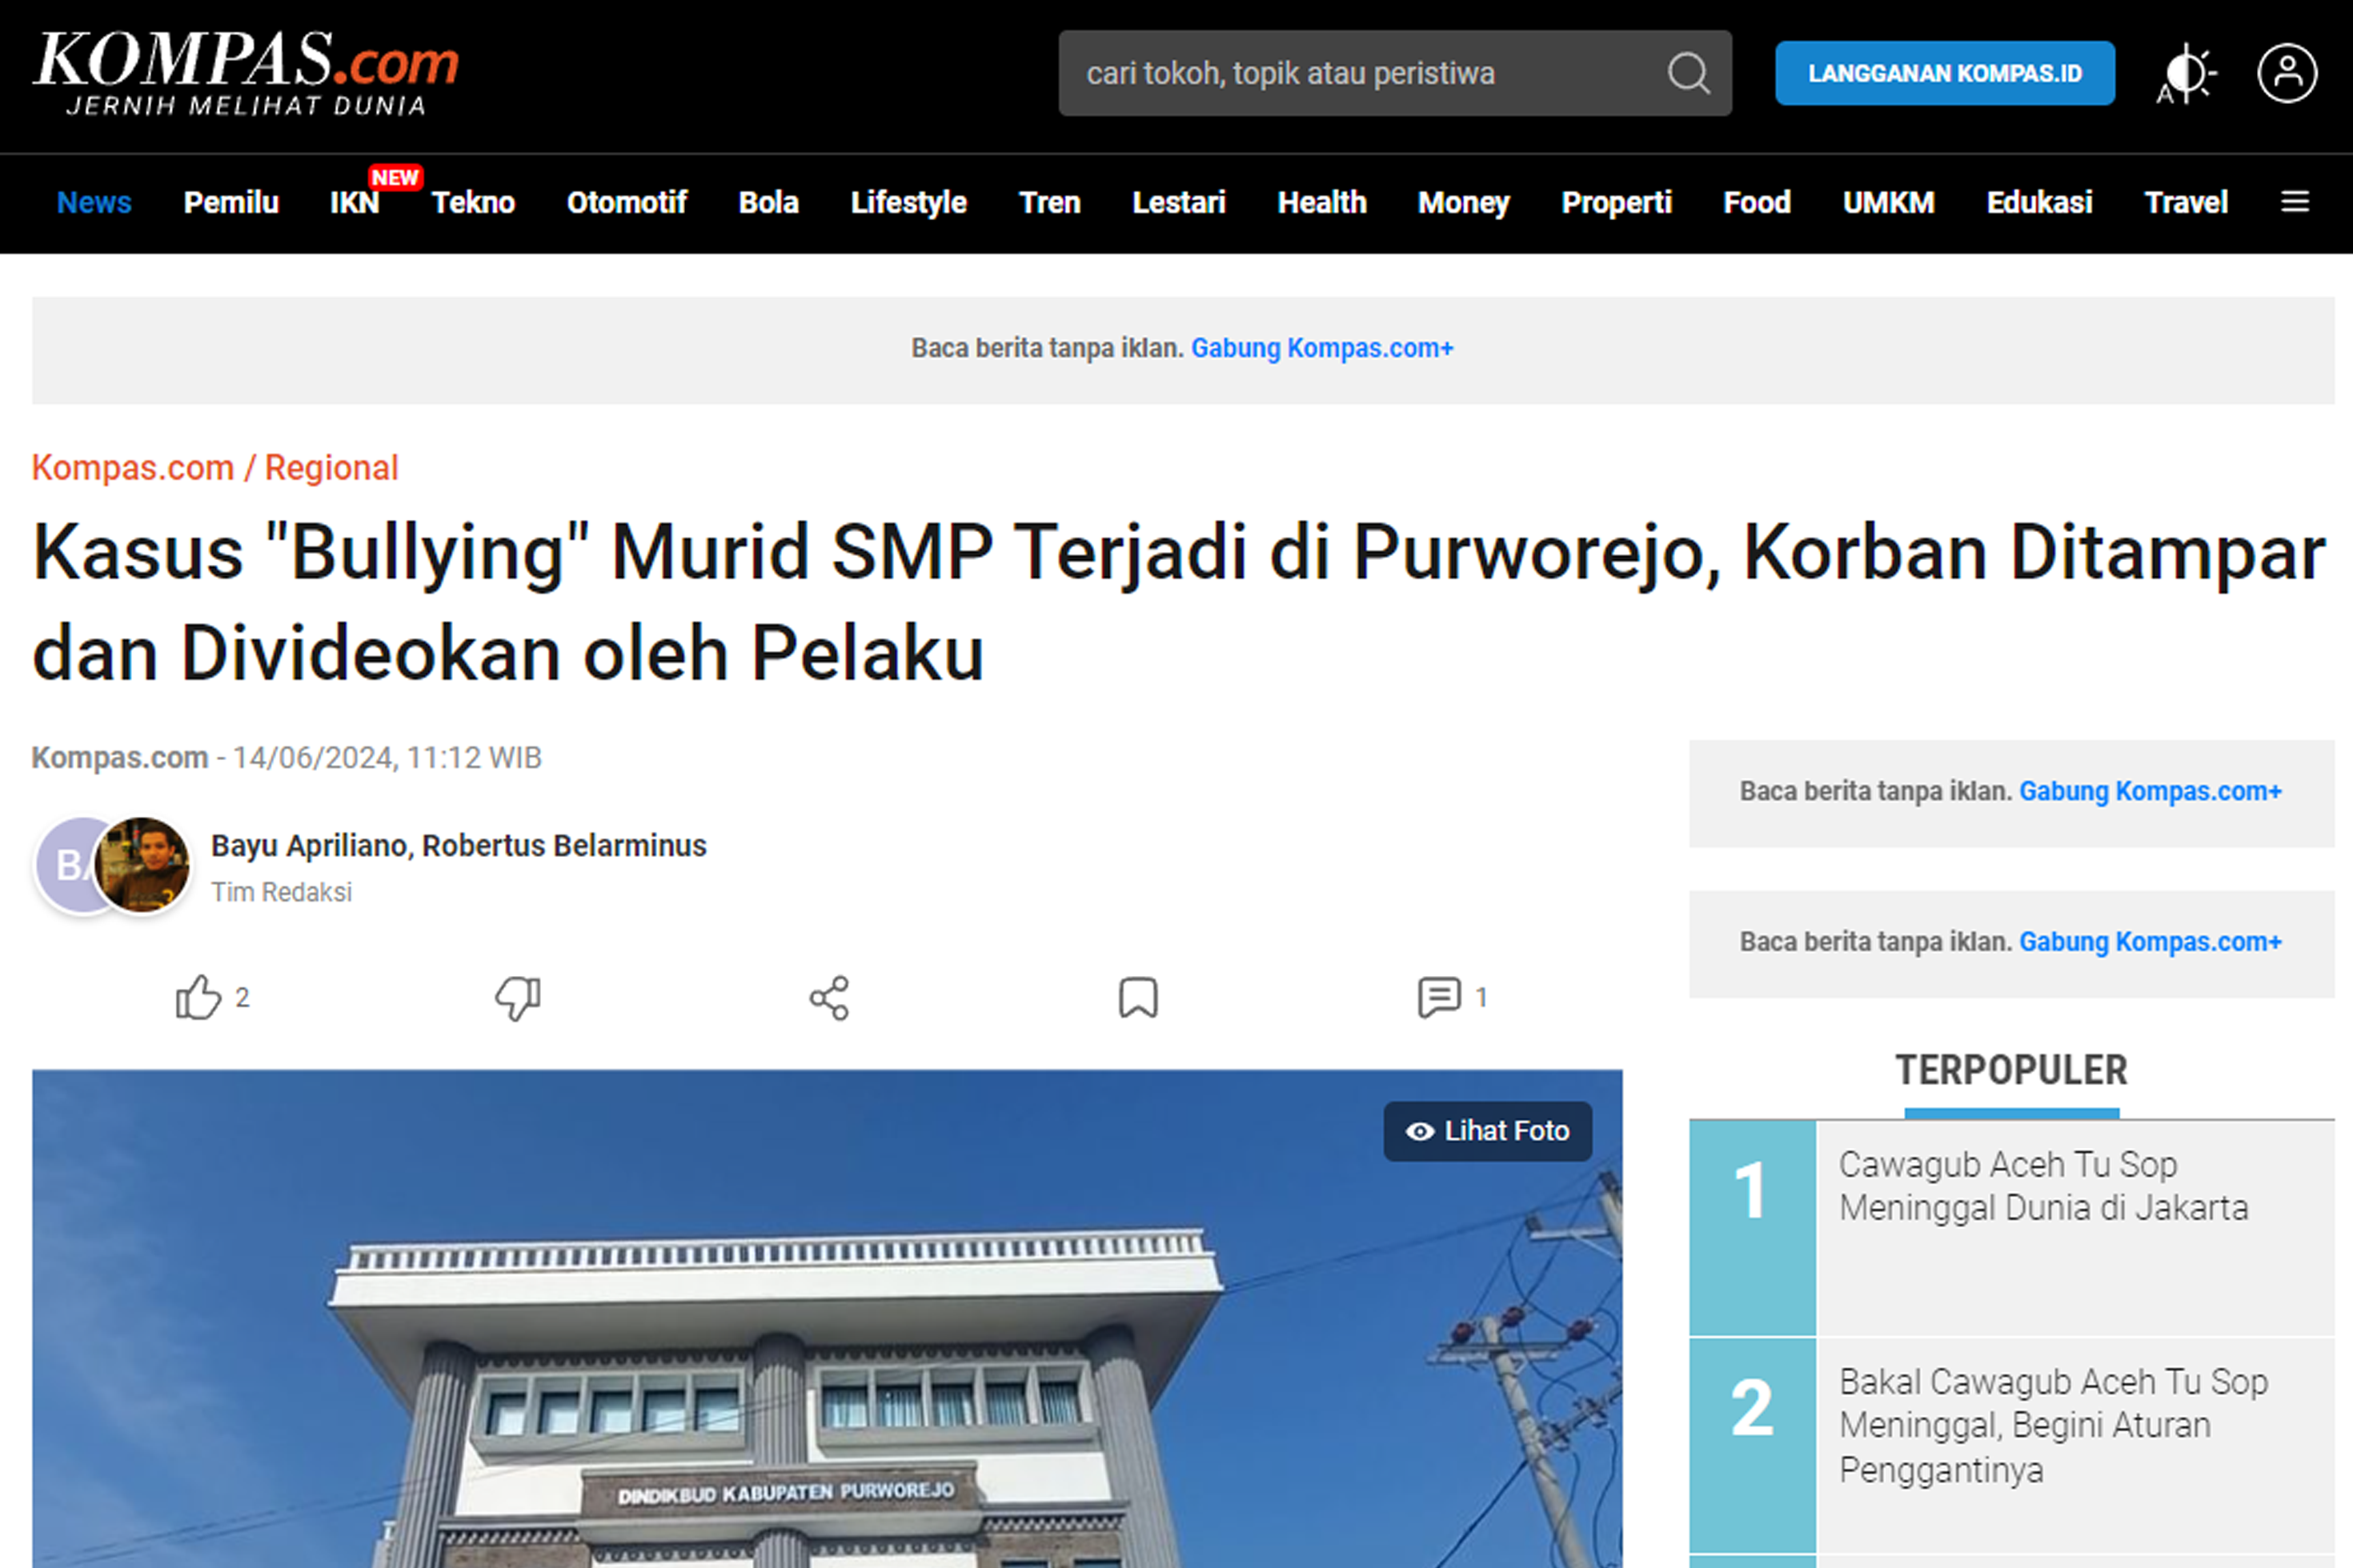2353x1568 pixels.
Task: Click the author's profile photo avatar
Action: coord(142,864)
